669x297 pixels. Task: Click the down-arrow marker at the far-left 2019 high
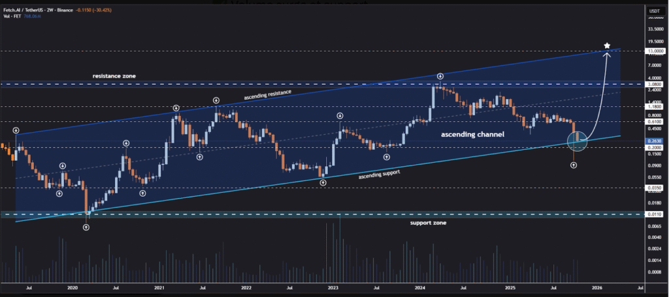tap(16, 131)
